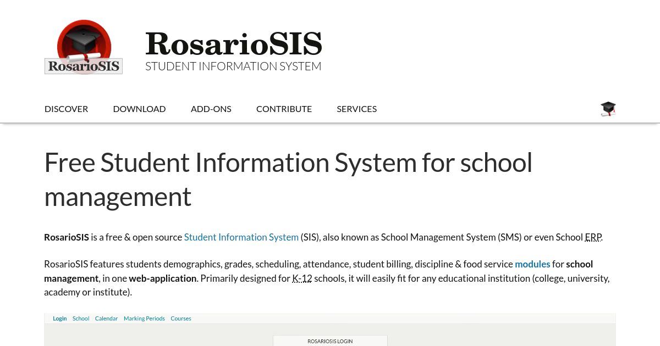
Task: Select the Calendar tab in screenshot
Action: (106, 319)
